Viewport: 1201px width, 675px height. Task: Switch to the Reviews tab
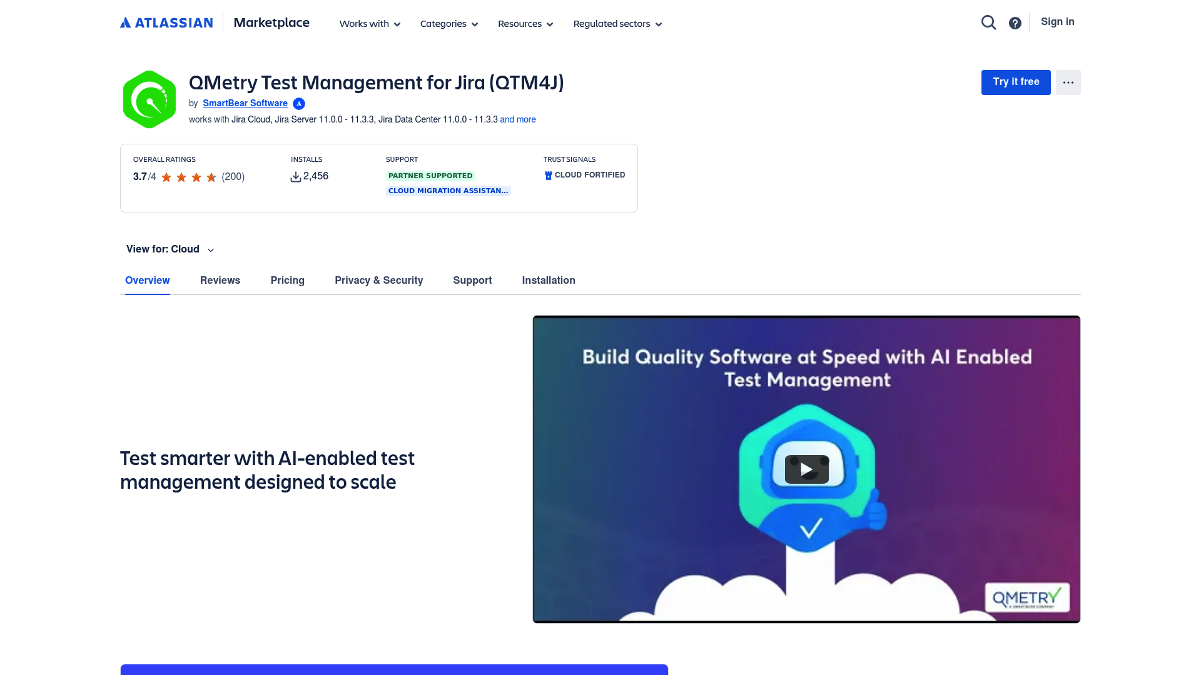tap(220, 280)
